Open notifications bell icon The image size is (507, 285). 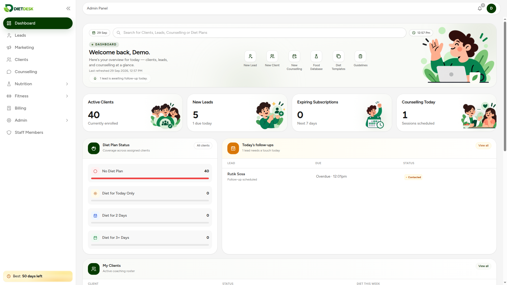click(480, 8)
